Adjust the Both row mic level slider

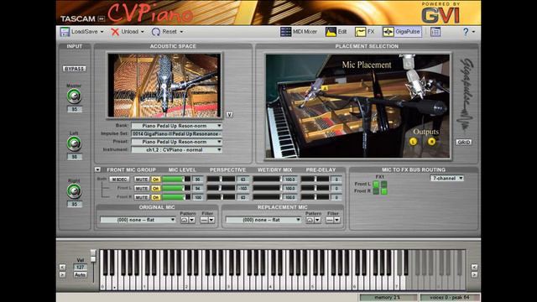point(176,180)
